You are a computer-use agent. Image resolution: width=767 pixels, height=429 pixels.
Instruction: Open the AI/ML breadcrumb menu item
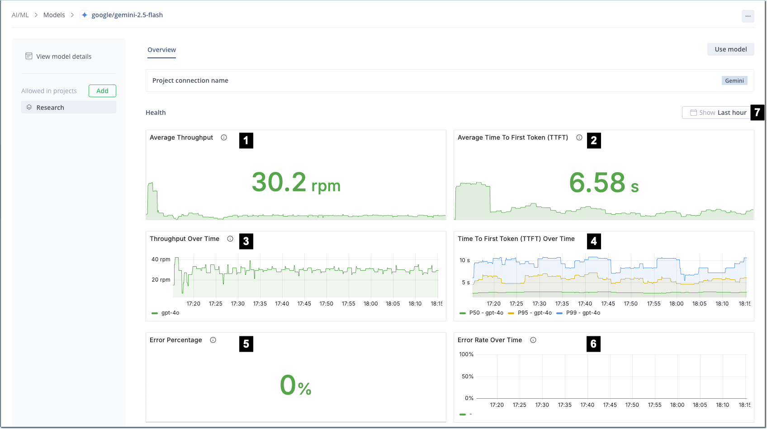click(20, 14)
